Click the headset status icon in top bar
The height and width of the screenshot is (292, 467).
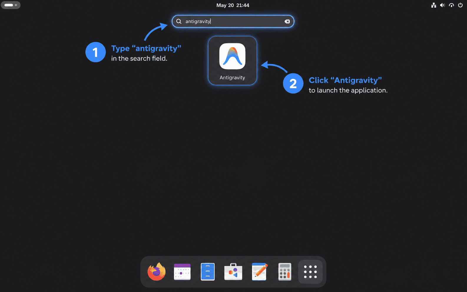pyautogui.click(x=451, y=5)
